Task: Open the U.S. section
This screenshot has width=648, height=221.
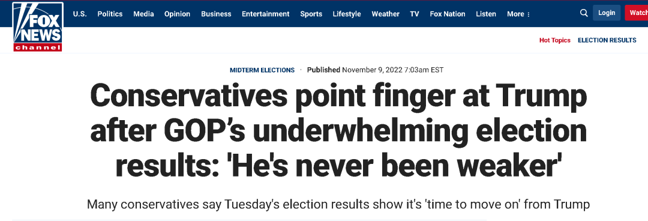Action: [80, 14]
